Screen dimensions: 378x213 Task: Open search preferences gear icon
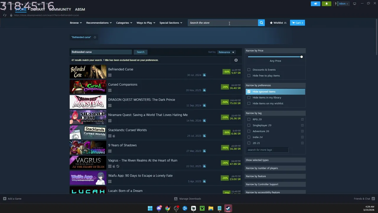tap(236, 60)
